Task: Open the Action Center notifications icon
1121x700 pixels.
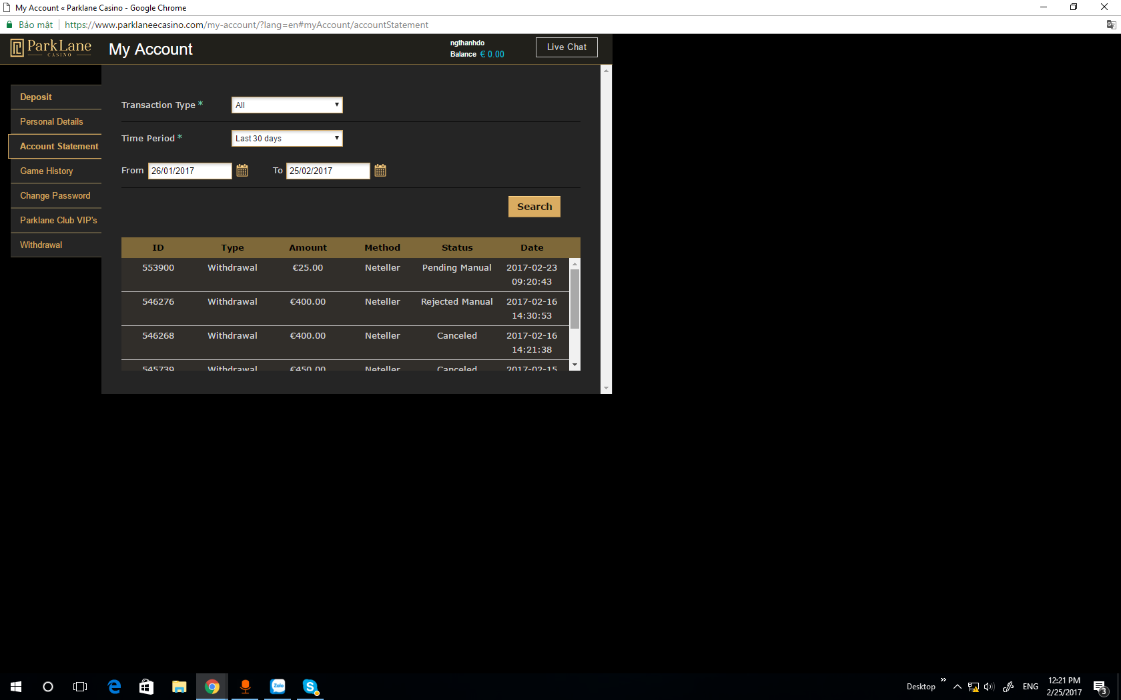Action: 1100,687
